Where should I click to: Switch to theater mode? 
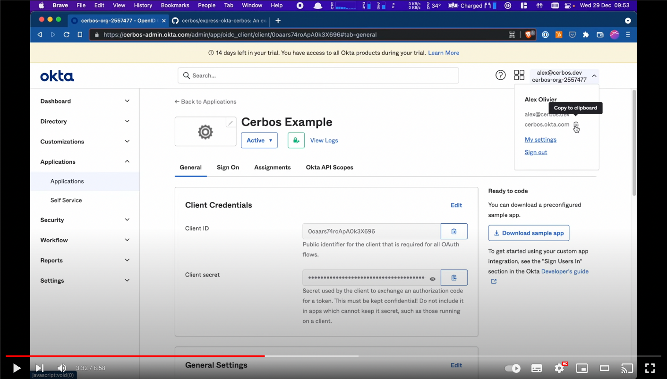point(605,368)
